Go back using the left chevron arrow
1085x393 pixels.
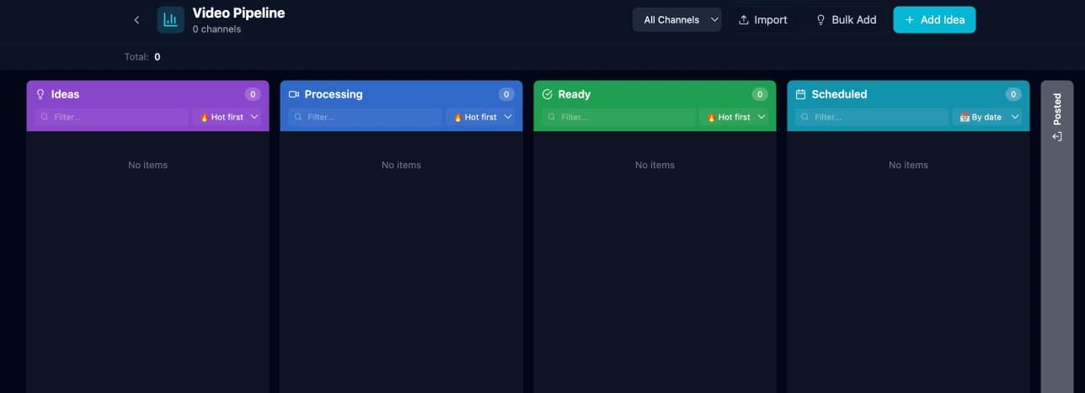136,19
